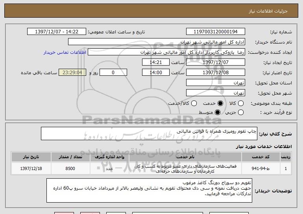The image size is (303, 214).
Task: Open buyer contact info link
Action: coord(65,53)
